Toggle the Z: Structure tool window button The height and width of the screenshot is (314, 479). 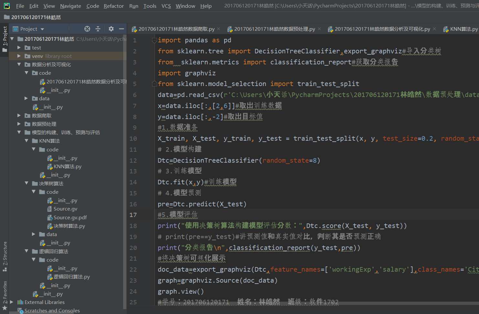point(5,256)
